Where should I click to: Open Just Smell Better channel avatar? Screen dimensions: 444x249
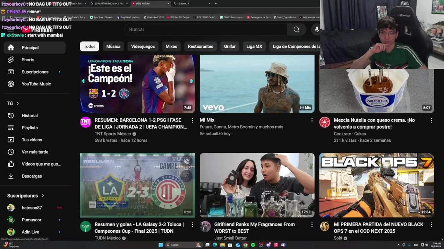[x=205, y=227]
